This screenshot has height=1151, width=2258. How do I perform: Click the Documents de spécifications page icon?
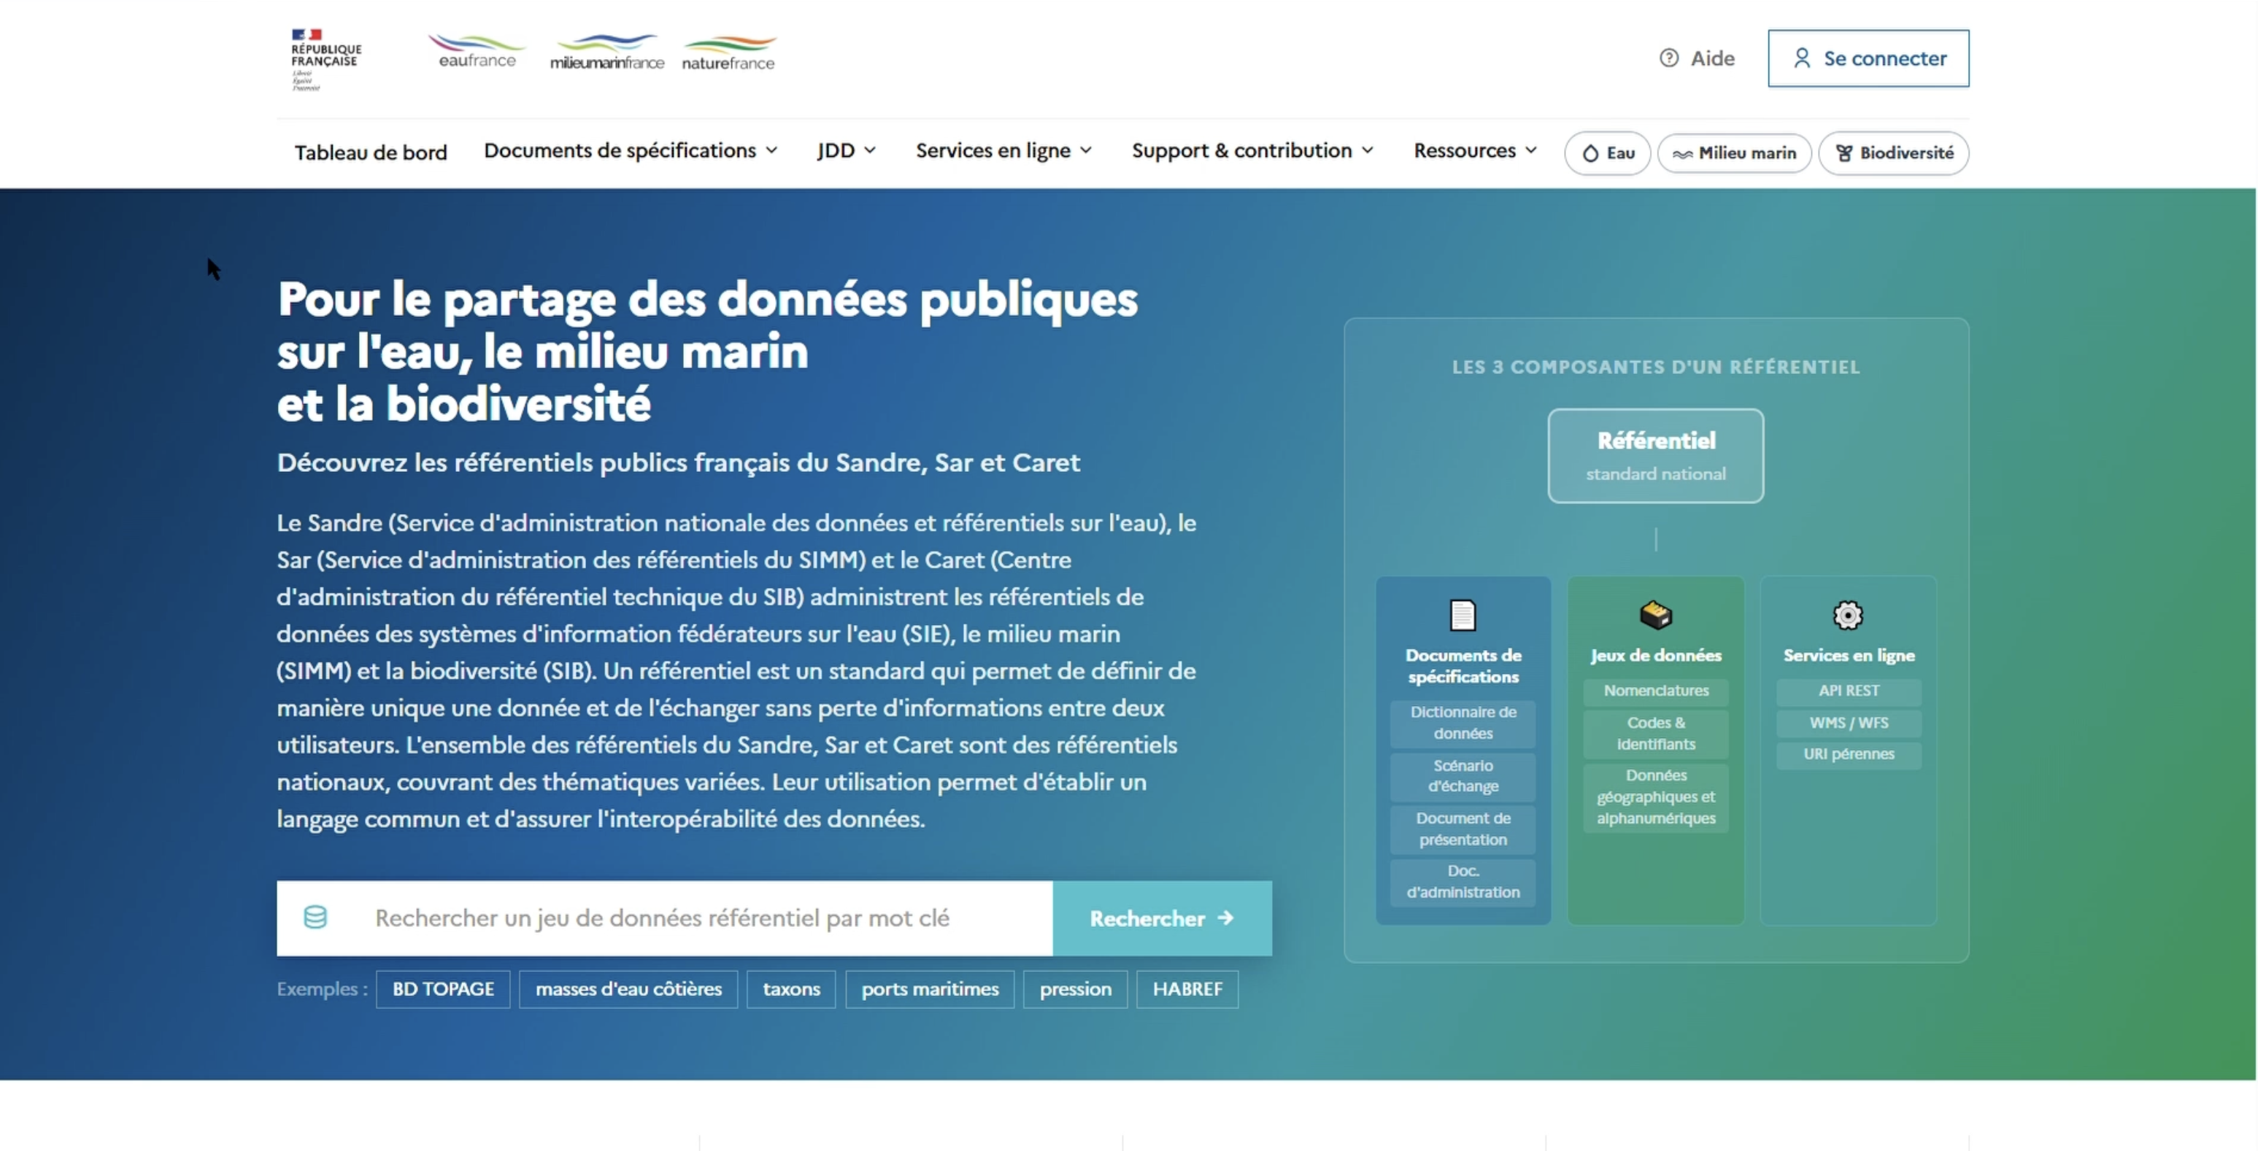coord(1462,615)
